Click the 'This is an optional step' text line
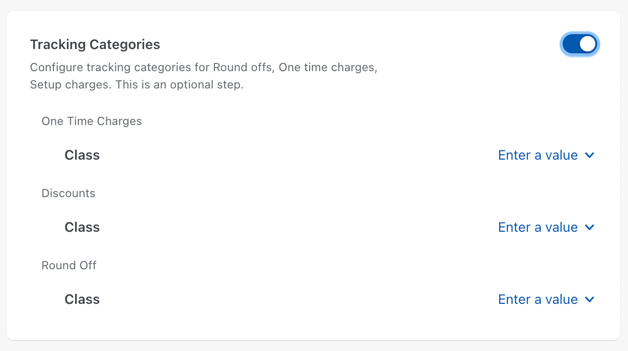Image resolution: width=628 pixels, height=351 pixels. 137,85
